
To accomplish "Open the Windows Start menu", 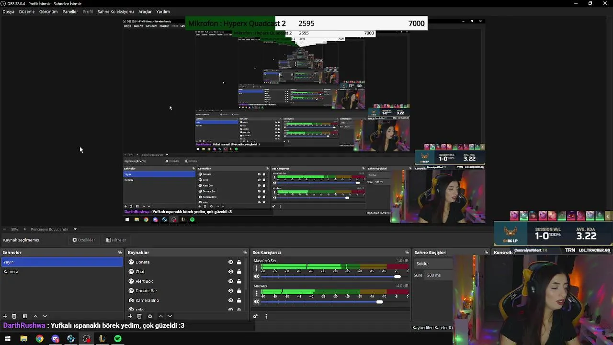I will (8, 339).
